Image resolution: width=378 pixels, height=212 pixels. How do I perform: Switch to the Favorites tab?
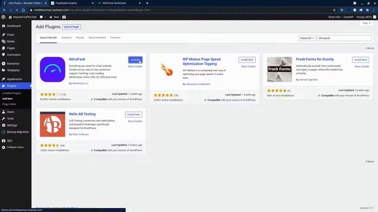(x=115, y=38)
